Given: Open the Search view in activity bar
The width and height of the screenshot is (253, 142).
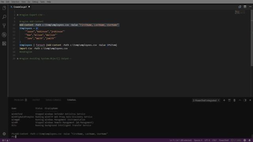Looking at the screenshot, I should point(4,17).
